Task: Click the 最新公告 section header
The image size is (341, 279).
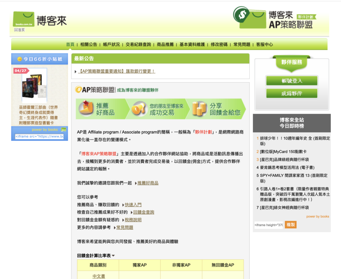Action: point(161,59)
